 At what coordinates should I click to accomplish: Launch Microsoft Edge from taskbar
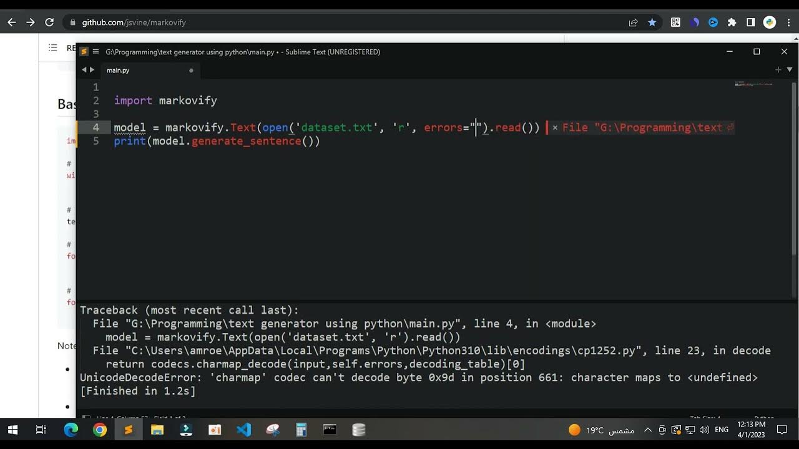point(71,430)
